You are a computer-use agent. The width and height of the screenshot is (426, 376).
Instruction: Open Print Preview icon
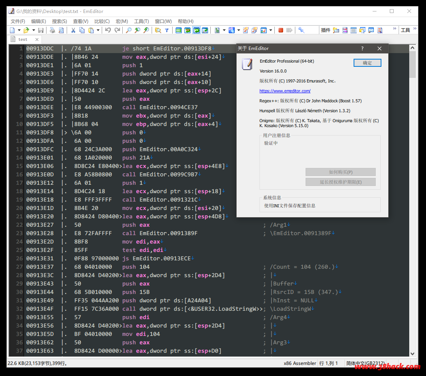(61, 30)
